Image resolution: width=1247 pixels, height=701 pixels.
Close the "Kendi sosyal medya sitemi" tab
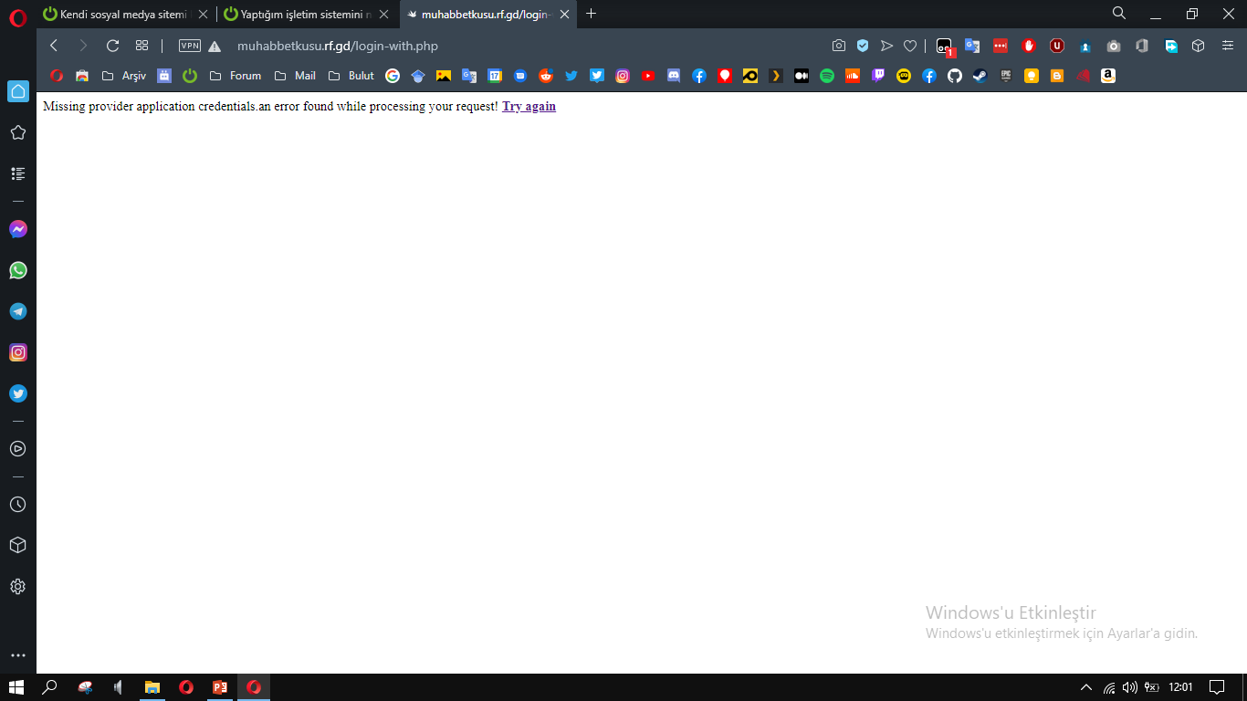[x=203, y=14]
